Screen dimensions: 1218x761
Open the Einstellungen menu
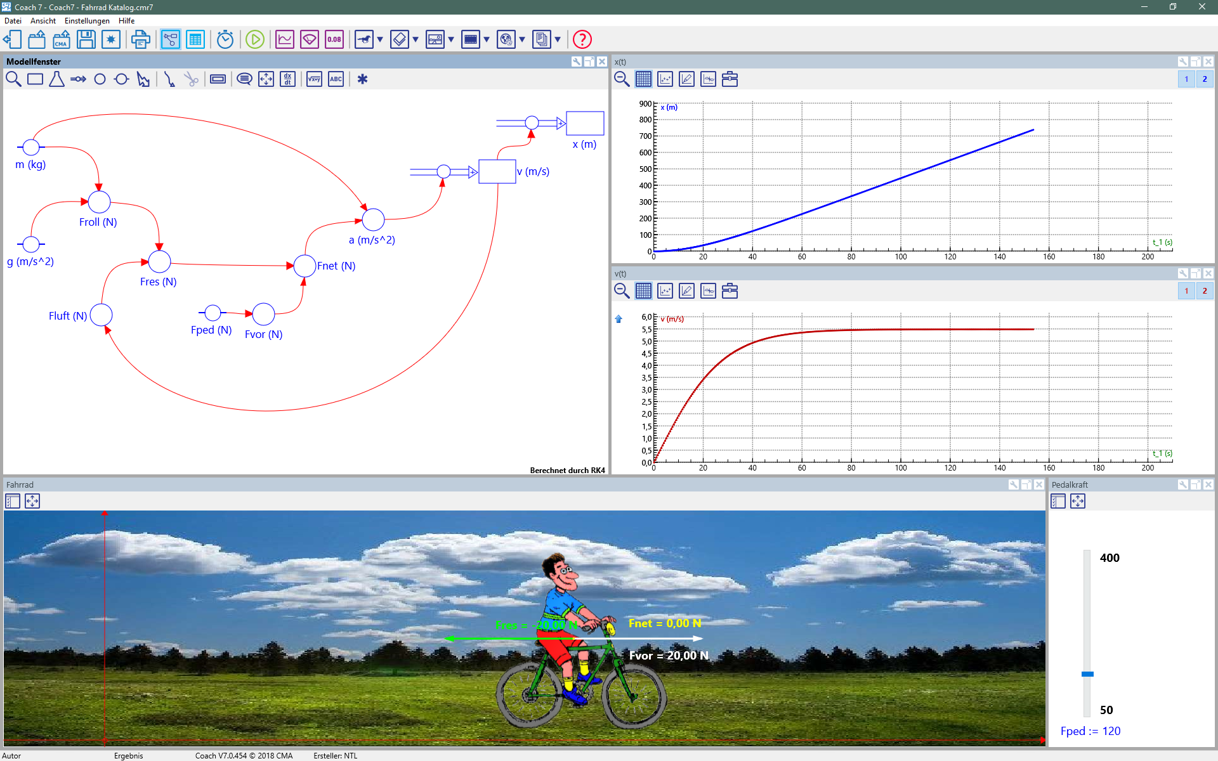[87, 21]
